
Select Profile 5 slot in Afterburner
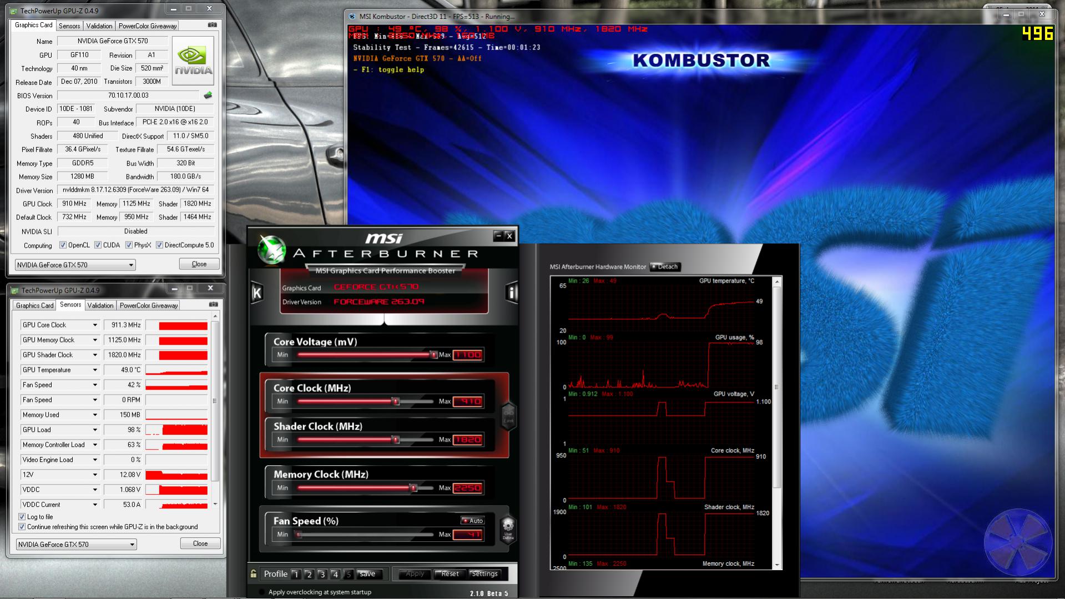[x=349, y=575]
